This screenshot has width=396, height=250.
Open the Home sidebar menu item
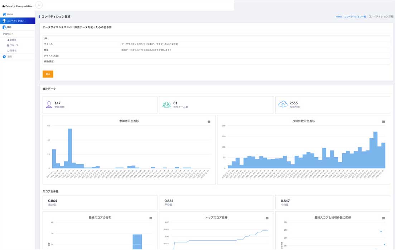coord(18,14)
